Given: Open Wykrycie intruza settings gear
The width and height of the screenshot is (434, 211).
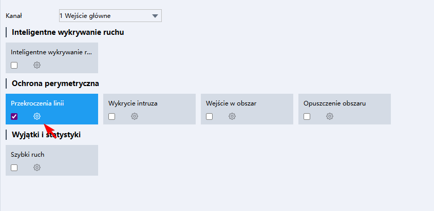Looking at the screenshot, I should coord(135,116).
